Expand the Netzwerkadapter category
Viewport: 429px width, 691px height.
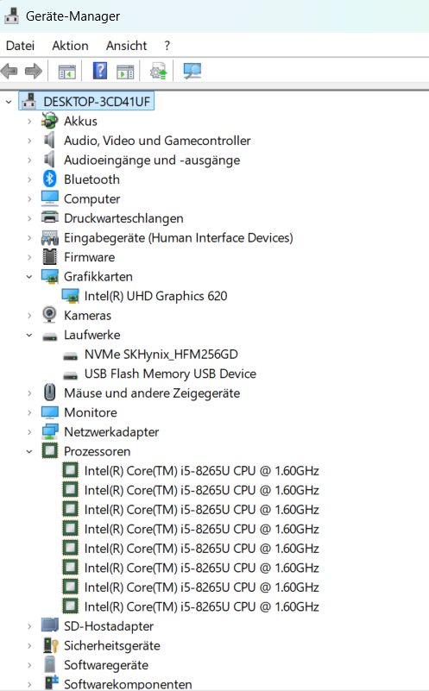[29, 432]
